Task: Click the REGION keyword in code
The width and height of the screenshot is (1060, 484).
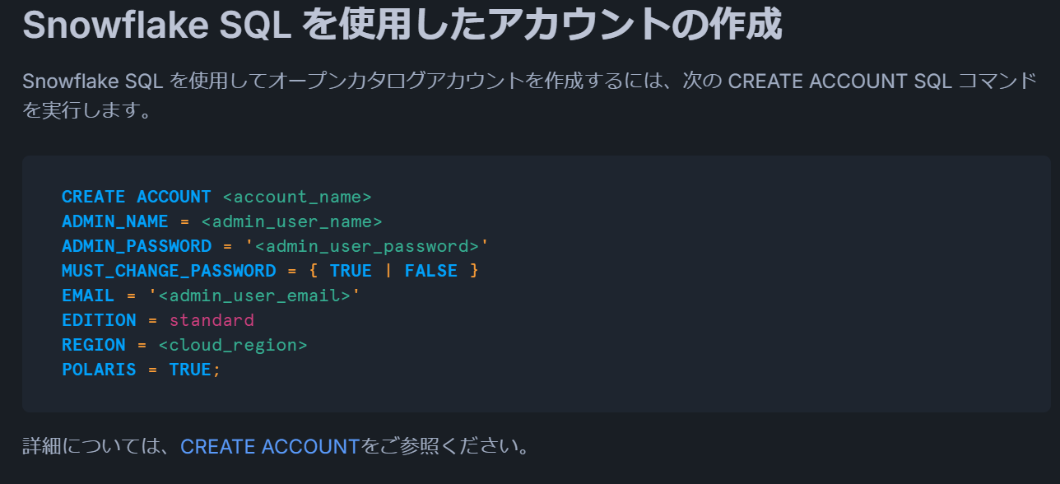Action: point(93,345)
